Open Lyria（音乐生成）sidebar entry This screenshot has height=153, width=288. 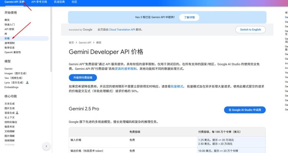click(14, 83)
